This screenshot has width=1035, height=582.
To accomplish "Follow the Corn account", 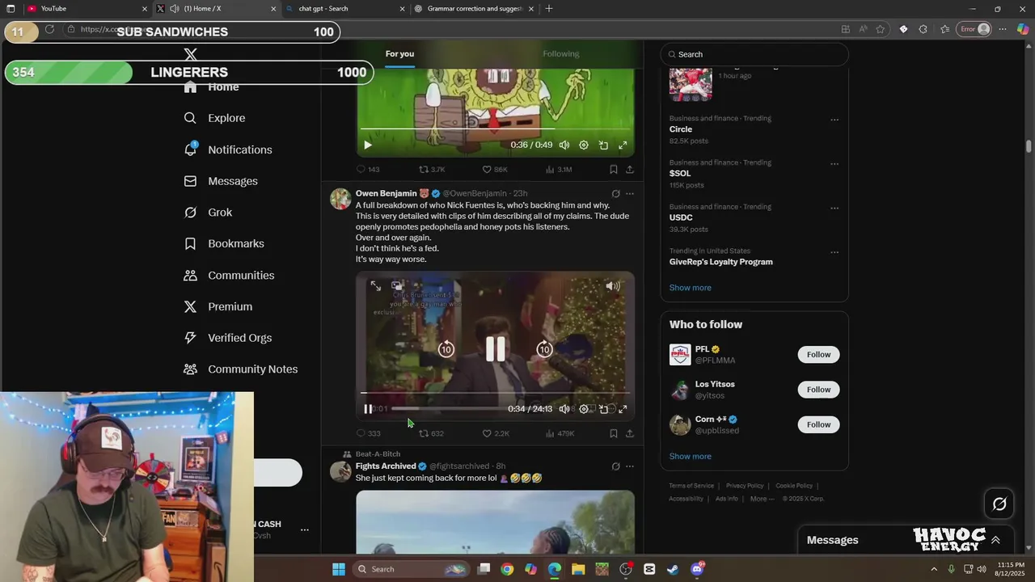I will coord(818,424).
